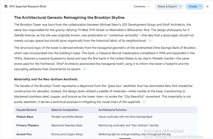The width and height of the screenshot is (213, 139).
Task: Expand citation chevron after 'characterize its ascent'
Action: point(85,69)
